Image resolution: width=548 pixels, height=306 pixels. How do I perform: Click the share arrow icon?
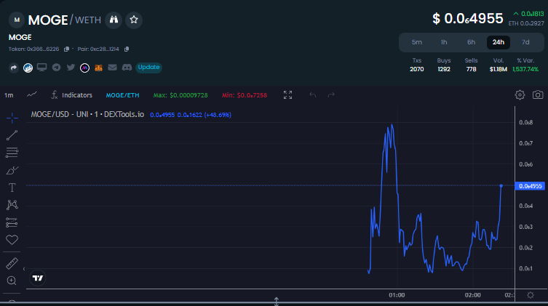pos(14,68)
